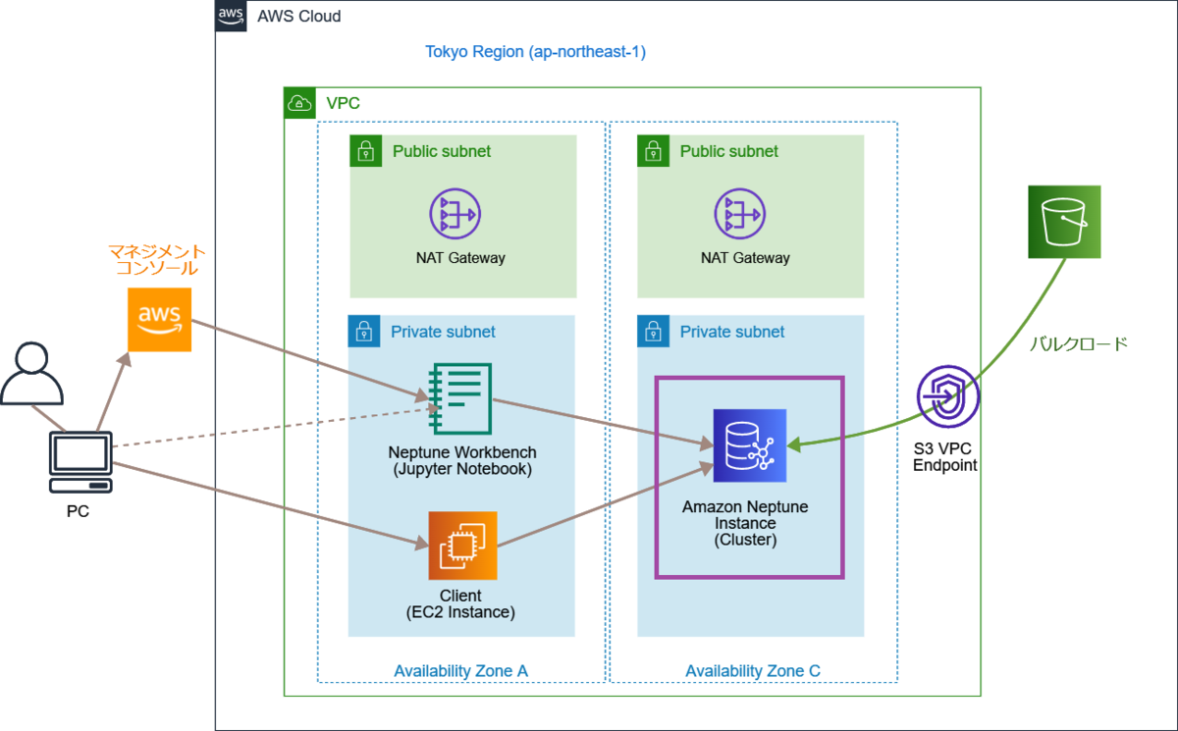Screen dimensions: 1178x731
Task: Click the VPC cloud icon
Action: pos(299,103)
